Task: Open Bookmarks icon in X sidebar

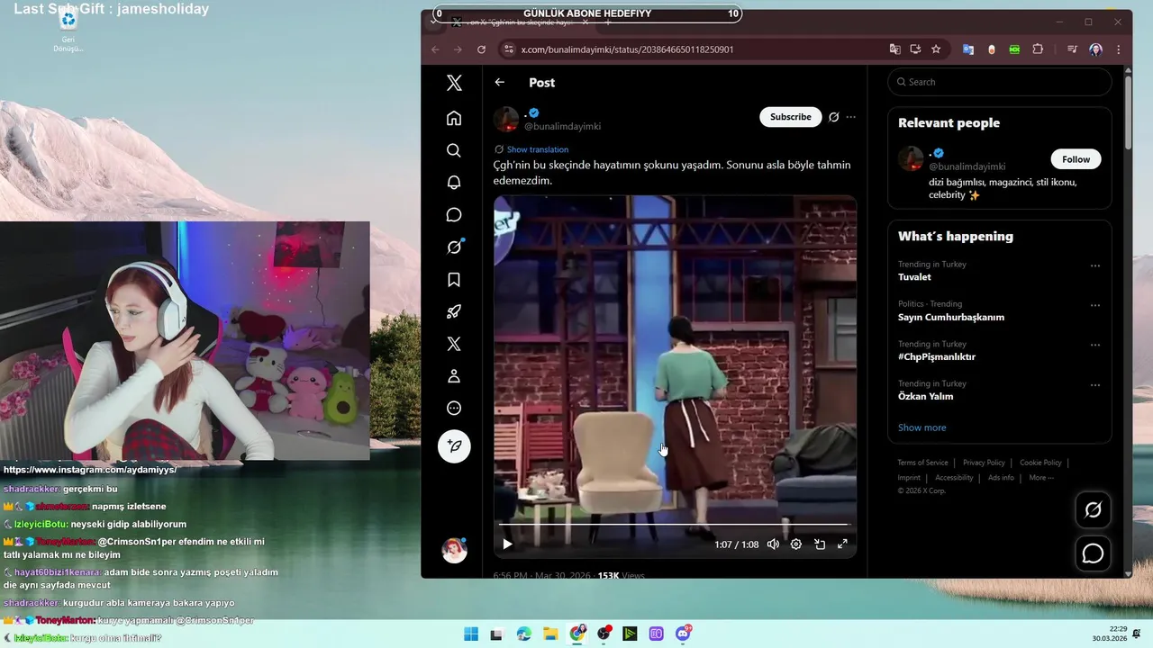Action: [x=454, y=280]
